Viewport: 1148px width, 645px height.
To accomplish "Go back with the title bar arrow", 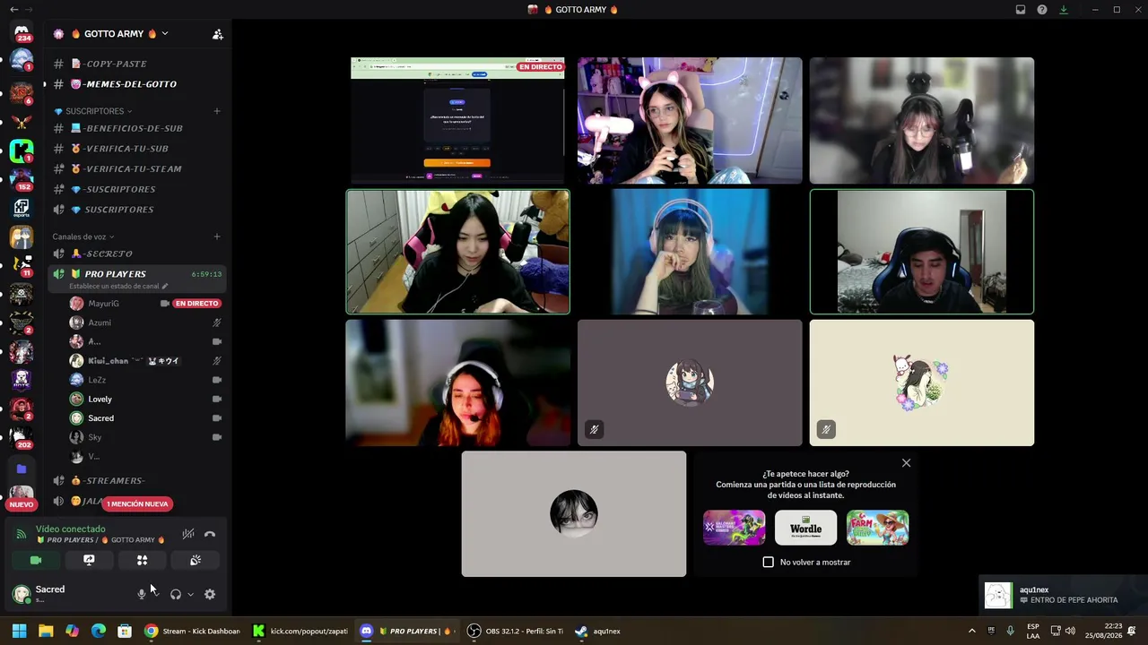I will pyautogui.click(x=13, y=10).
